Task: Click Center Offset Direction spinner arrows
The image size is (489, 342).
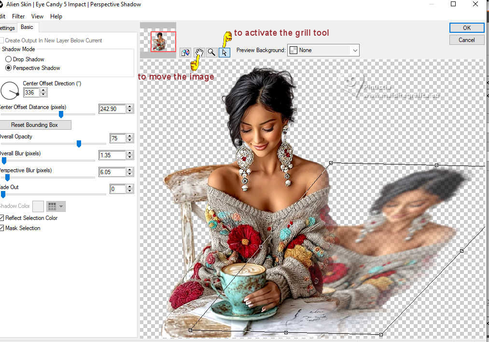Action: [43, 92]
